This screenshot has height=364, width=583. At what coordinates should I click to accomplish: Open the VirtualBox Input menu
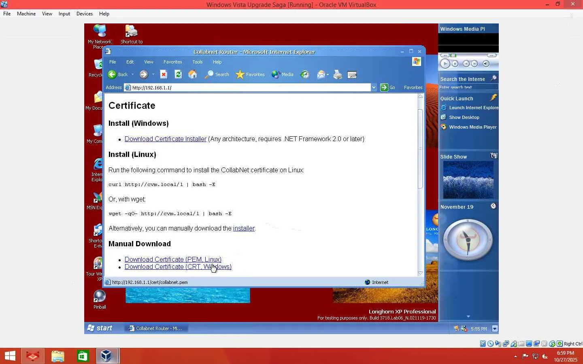point(64,14)
